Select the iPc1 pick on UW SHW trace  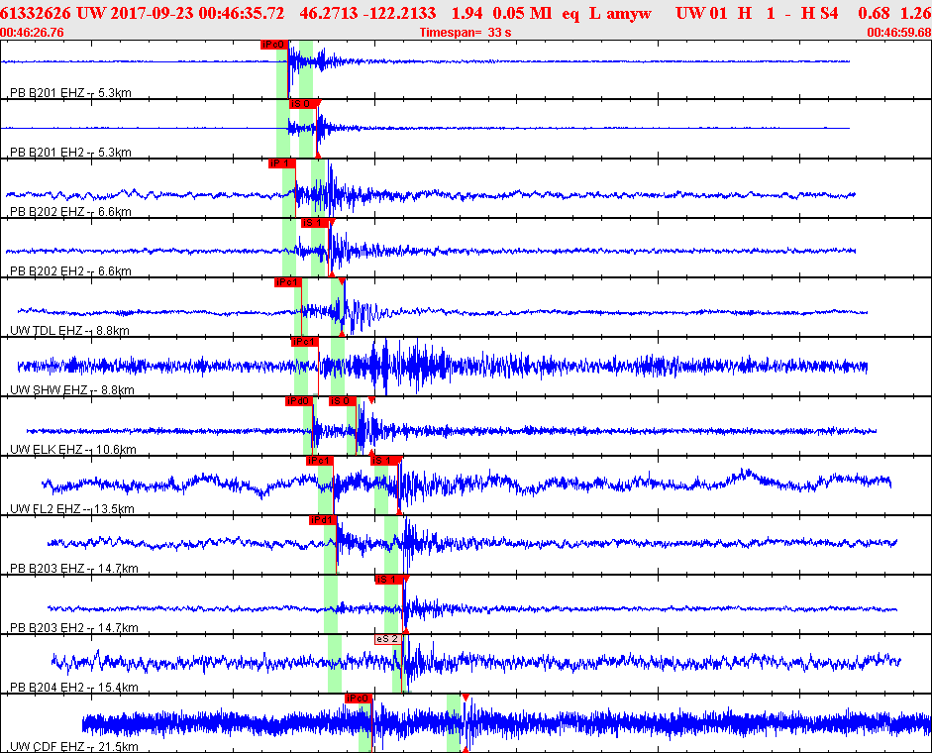pyautogui.click(x=304, y=342)
